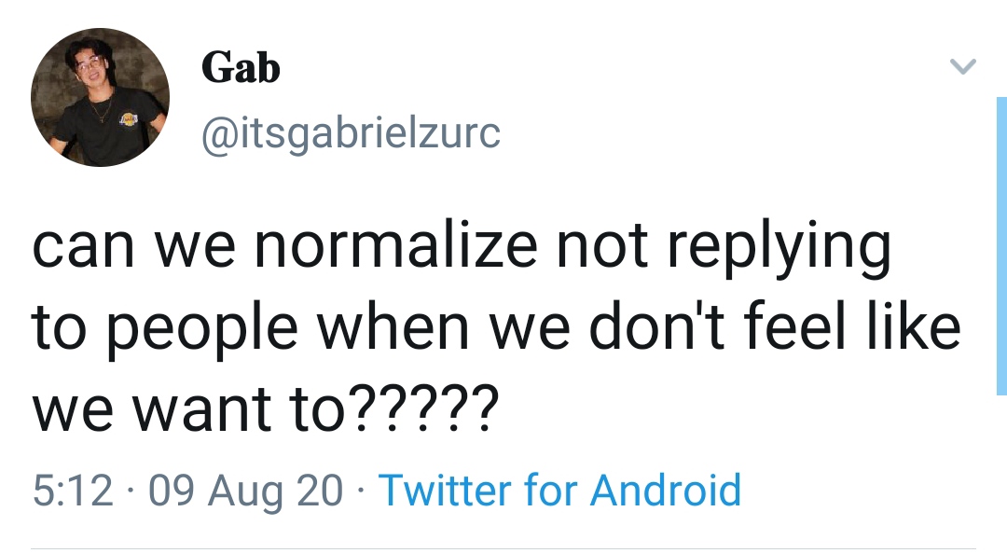1007x553 pixels.
Task: Click Gab's profile picture
Action: (x=100, y=97)
